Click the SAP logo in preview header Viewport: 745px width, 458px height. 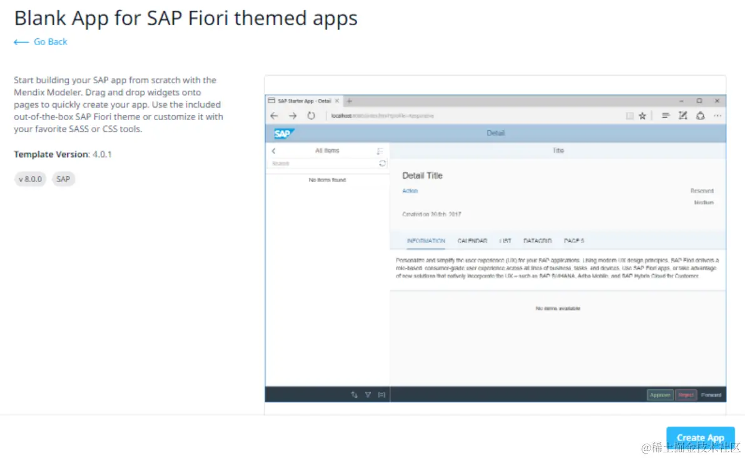tap(284, 133)
